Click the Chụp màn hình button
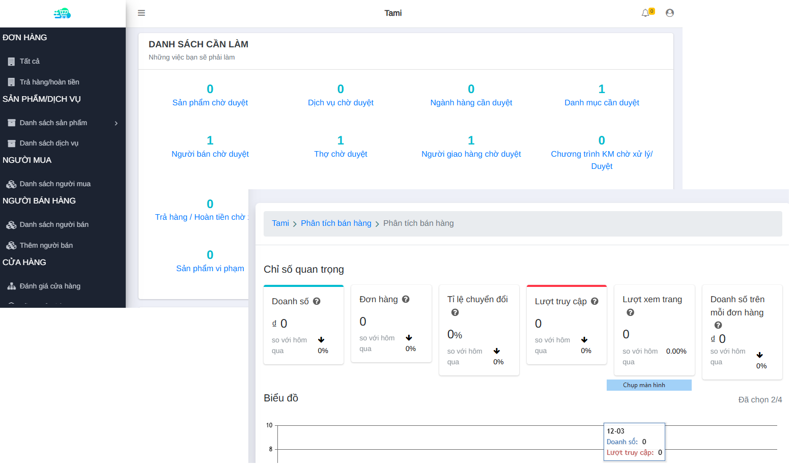 click(x=648, y=385)
